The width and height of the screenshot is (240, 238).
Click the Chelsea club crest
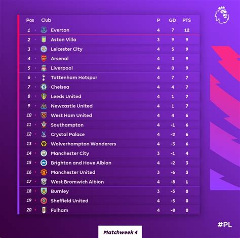point(44,87)
